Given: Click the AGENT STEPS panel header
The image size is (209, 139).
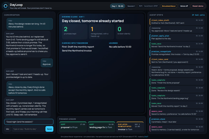Looking at the screenshot, I should tap(156, 15).
